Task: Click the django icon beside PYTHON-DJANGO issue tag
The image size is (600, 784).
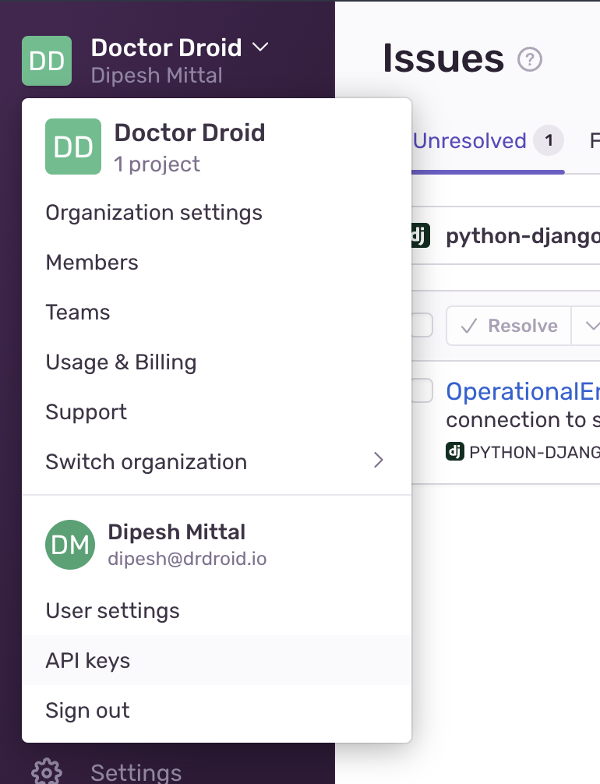Action: pyautogui.click(x=454, y=451)
